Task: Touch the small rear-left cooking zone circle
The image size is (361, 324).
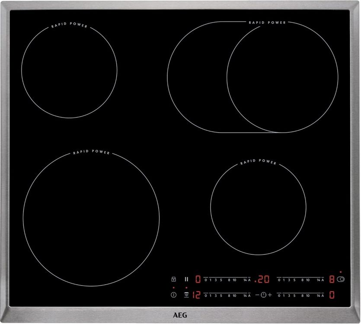Action: point(69,70)
